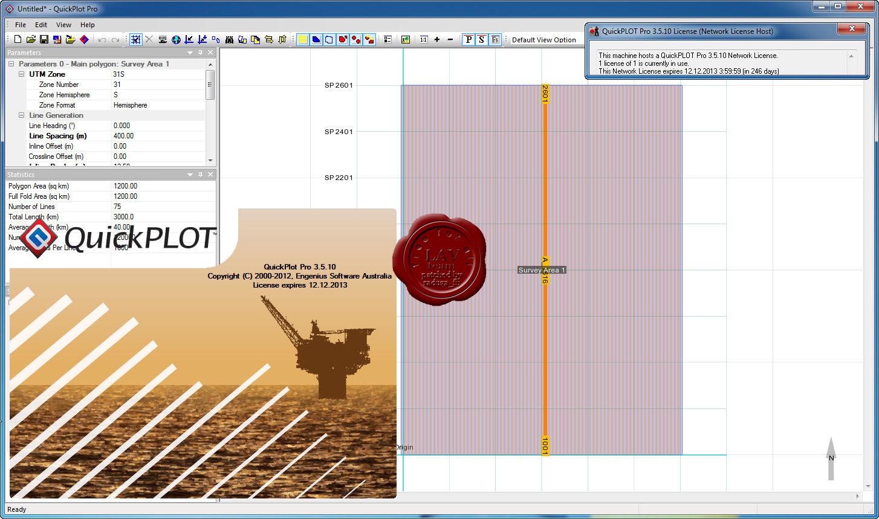Open the View menu
Viewport: 879px width, 519px height.
click(63, 25)
